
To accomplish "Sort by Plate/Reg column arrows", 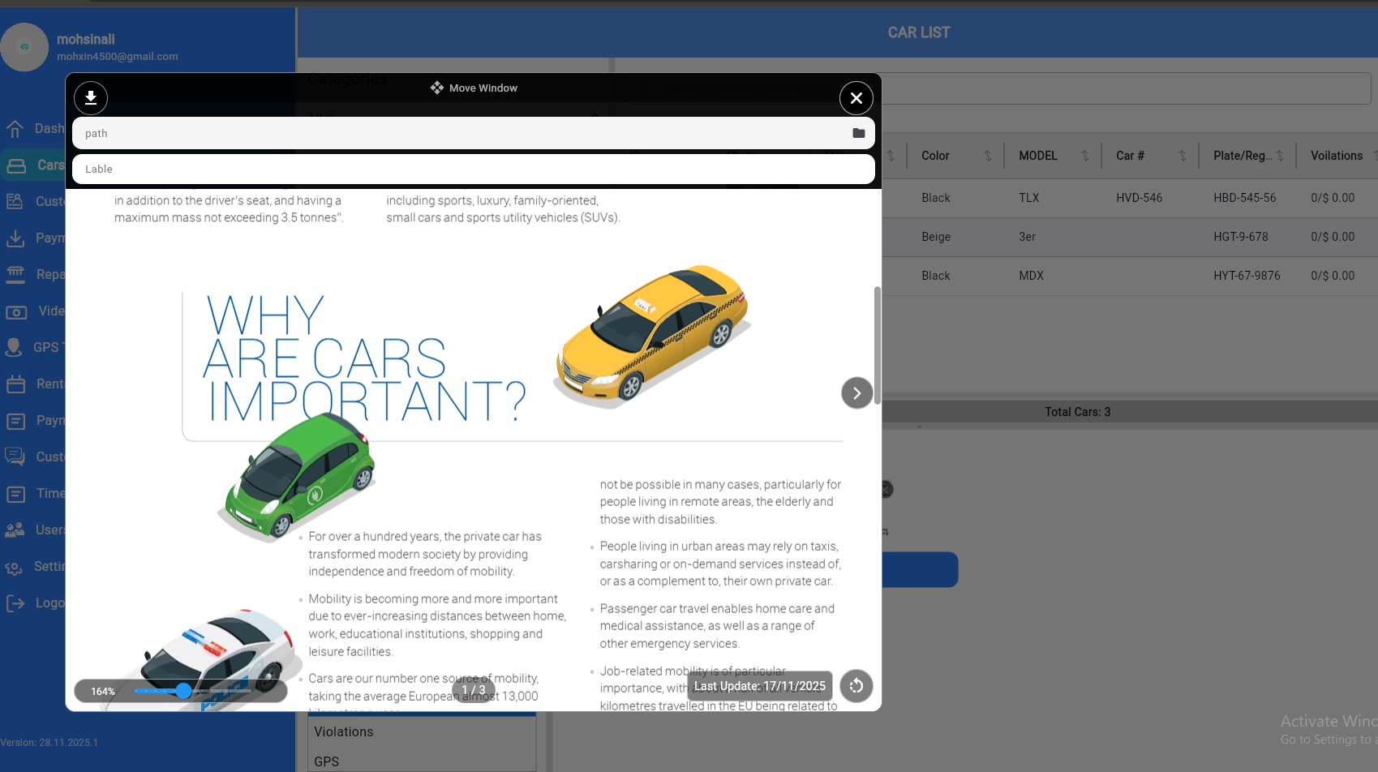I will click(1280, 156).
